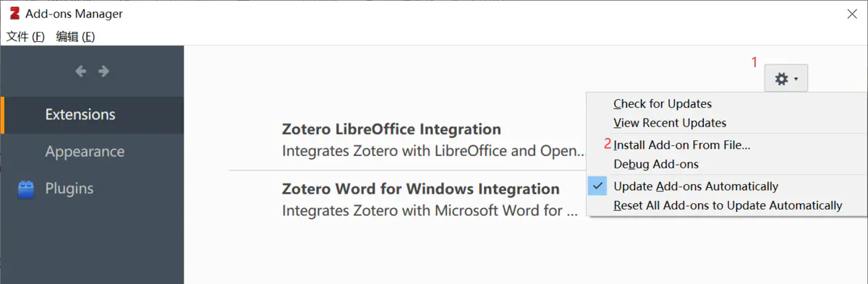Viewport: 868px width, 284px height.
Task: Click the red Zotero Z logo
Action: pyautogui.click(x=14, y=13)
